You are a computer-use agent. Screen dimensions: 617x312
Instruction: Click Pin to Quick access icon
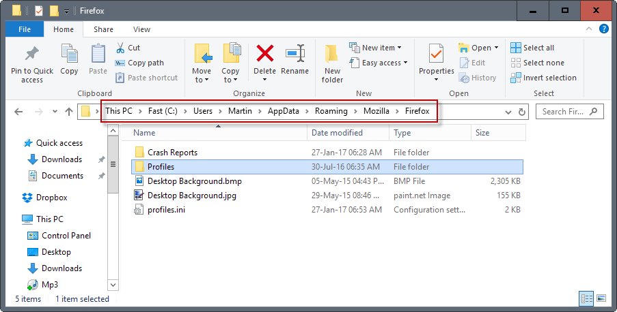(32, 54)
